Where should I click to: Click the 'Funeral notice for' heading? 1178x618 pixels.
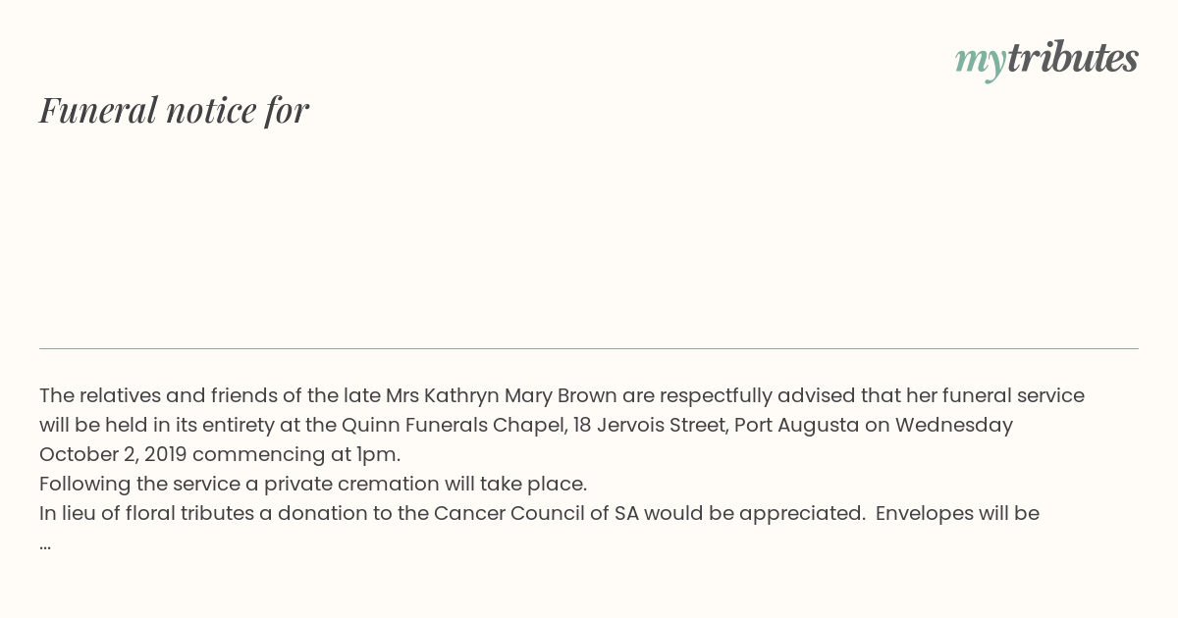click(174, 110)
